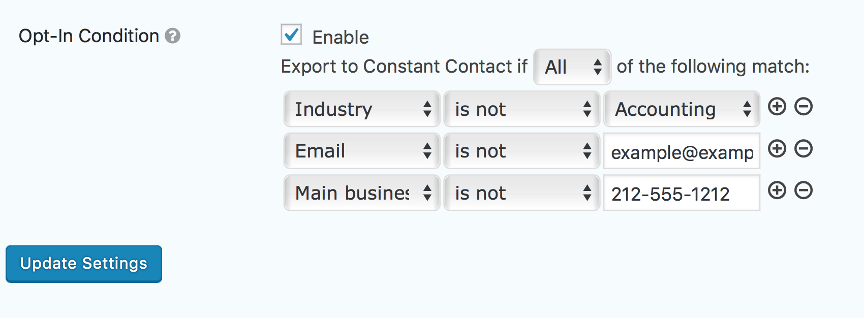Open the Email field dropdown
Viewport: 864px width, 318px height.
pos(362,151)
